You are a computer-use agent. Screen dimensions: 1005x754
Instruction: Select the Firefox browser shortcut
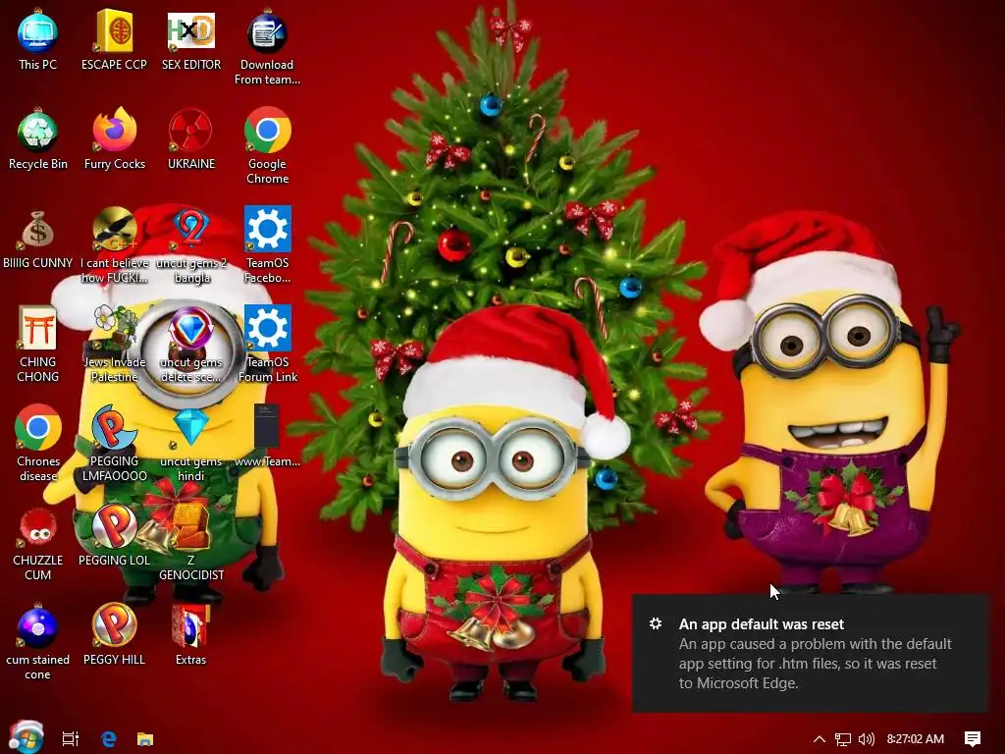pos(114,139)
